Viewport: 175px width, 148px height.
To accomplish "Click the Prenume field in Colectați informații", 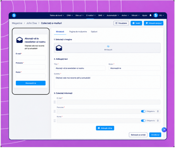I will pyautogui.click(x=109, y=111).
